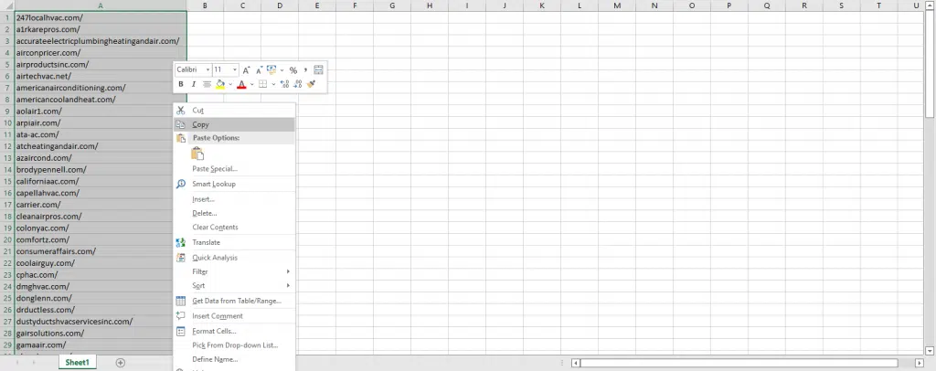The image size is (936, 371).
Task: Click the Paste clipboard icon under Paste Options
Action: (x=197, y=154)
